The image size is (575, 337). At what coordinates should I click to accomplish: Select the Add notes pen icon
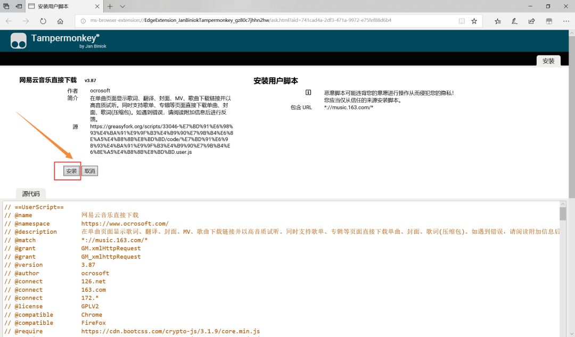[x=514, y=21]
